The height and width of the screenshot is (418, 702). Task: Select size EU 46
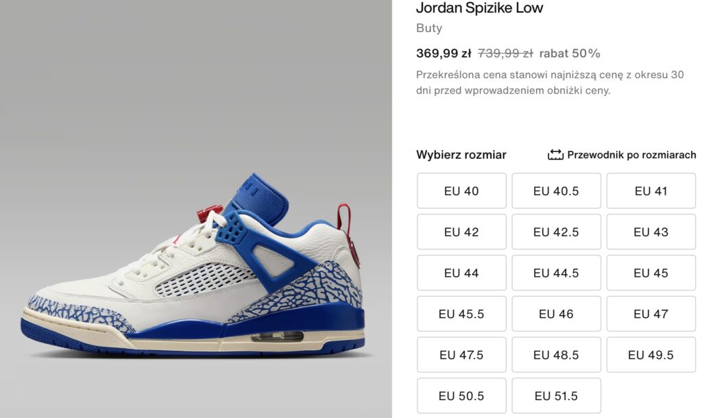[557, 314]
